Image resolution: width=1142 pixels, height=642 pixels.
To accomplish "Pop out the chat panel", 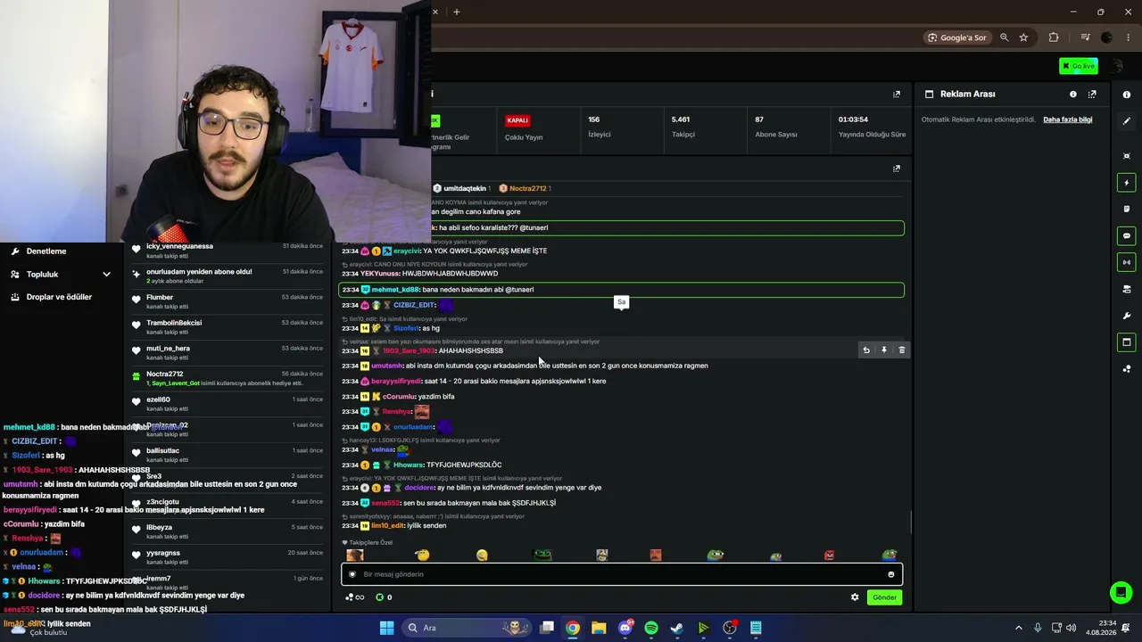I will click(897, 169).
